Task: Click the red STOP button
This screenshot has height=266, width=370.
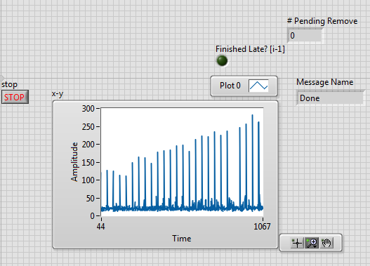Action: [15, 97]
